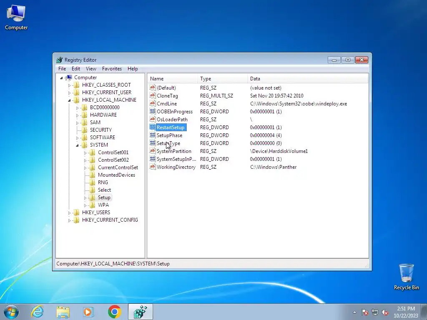The width and height of the screenshot is (427, 320).
Task: Expand the Setup key arrow
Action: coord(85,198)
